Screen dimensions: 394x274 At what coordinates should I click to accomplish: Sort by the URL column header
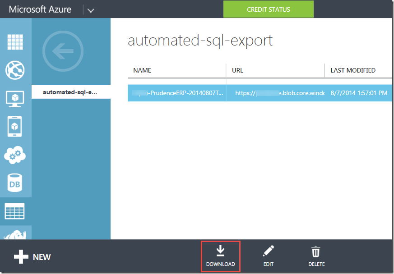coord(237,70)
